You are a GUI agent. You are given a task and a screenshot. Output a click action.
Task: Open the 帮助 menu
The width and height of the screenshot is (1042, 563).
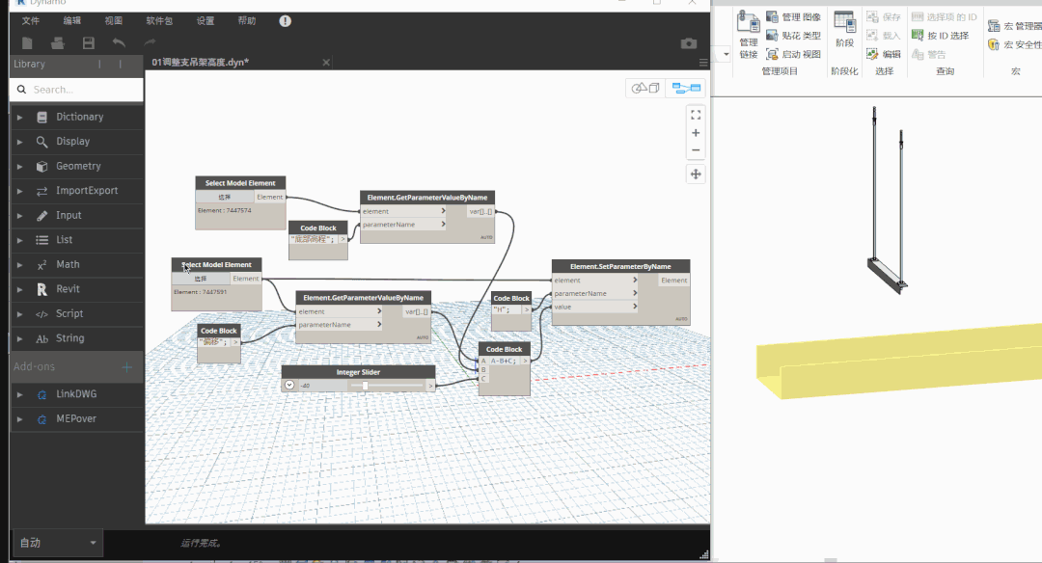[x=247, y=21]
